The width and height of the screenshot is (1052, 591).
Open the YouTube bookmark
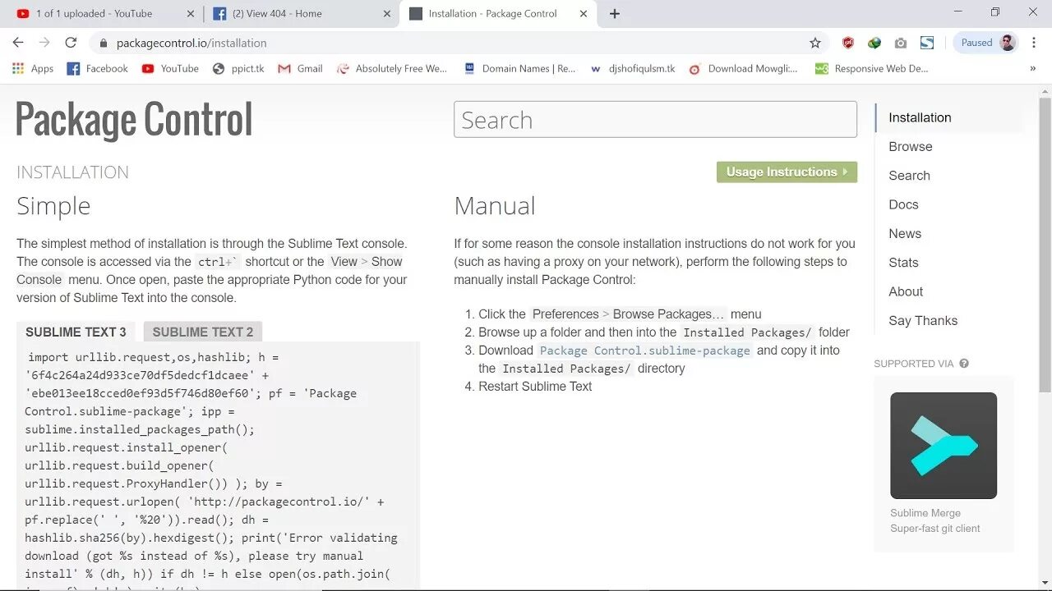pyautogui.click(x=170, y=69)
